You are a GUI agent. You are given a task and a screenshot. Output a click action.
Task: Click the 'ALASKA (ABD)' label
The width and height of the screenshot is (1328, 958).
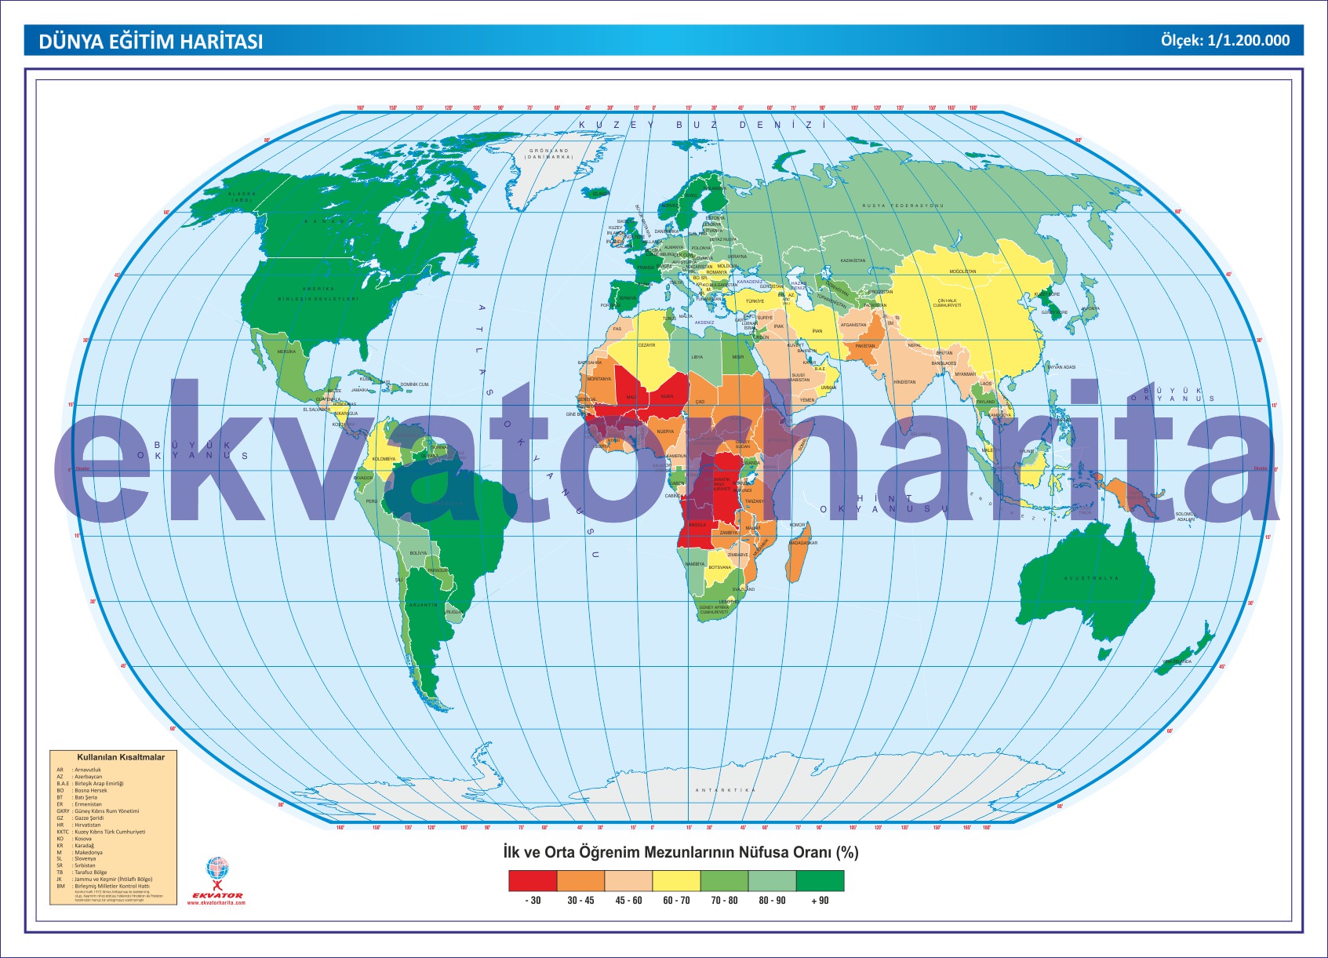tap(242, 197)
